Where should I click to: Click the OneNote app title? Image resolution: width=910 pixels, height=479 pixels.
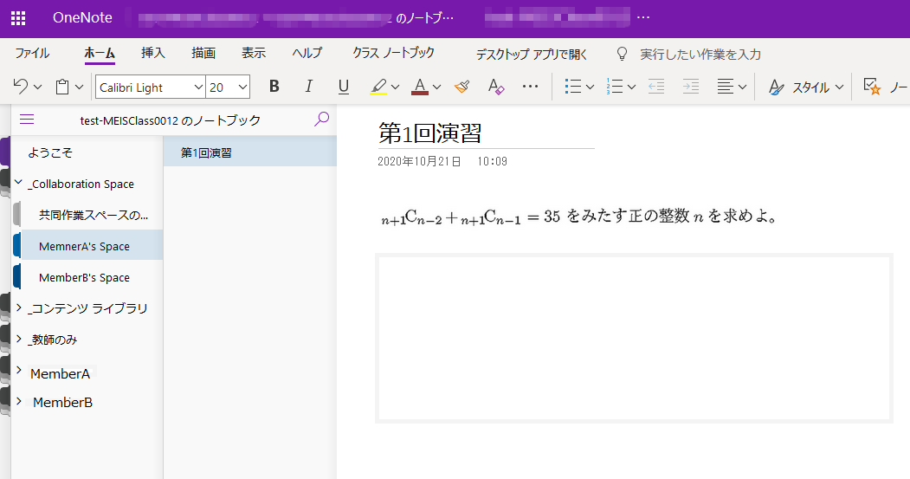coord(82,18)
